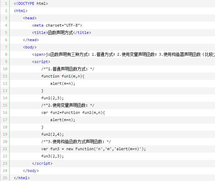Click the comment 2.使用变量声明函数
Image resolution: width=215 pixels, height=181 pixels.
(68, 105)
